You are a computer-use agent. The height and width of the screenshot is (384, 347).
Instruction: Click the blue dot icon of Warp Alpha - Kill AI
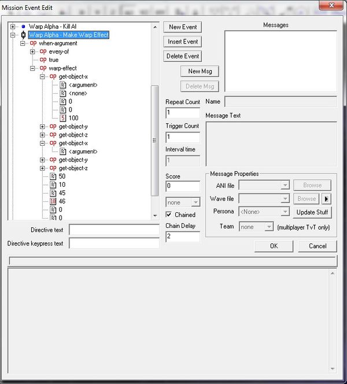pos(23,27)
